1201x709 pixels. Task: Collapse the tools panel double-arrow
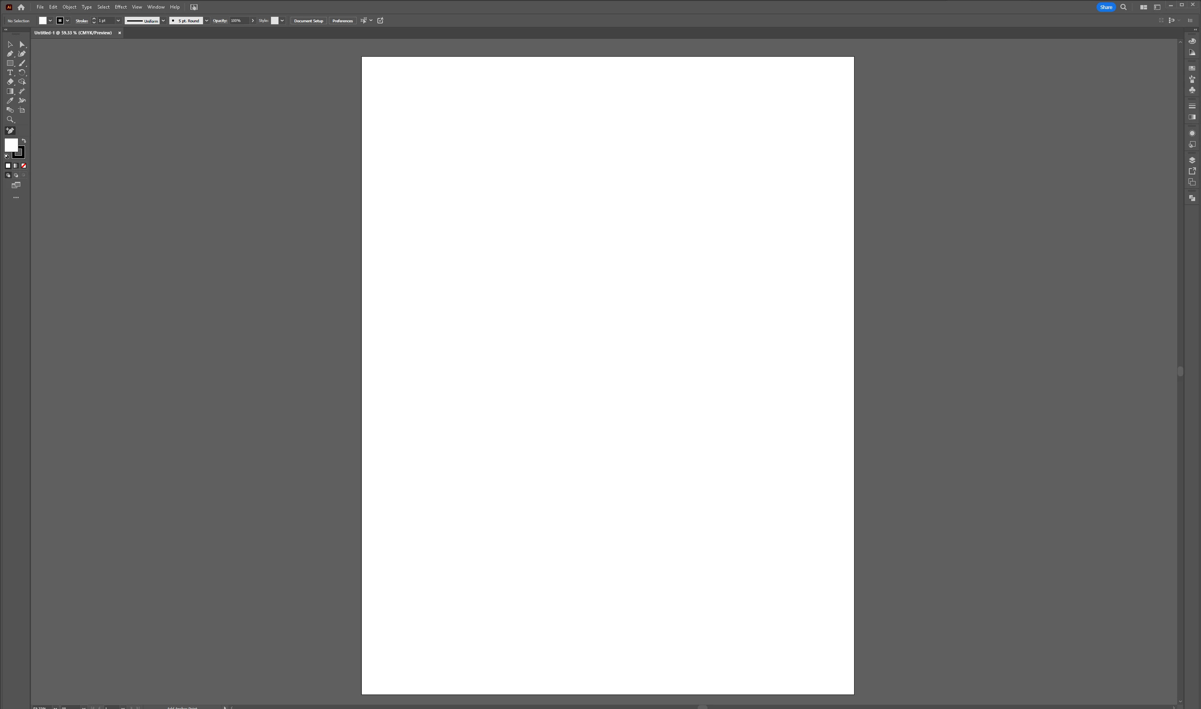coord(6,30)
